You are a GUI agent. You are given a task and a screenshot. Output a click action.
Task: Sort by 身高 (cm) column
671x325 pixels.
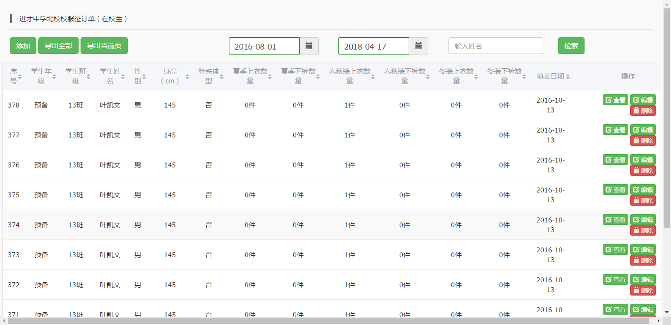coord(170,76)
